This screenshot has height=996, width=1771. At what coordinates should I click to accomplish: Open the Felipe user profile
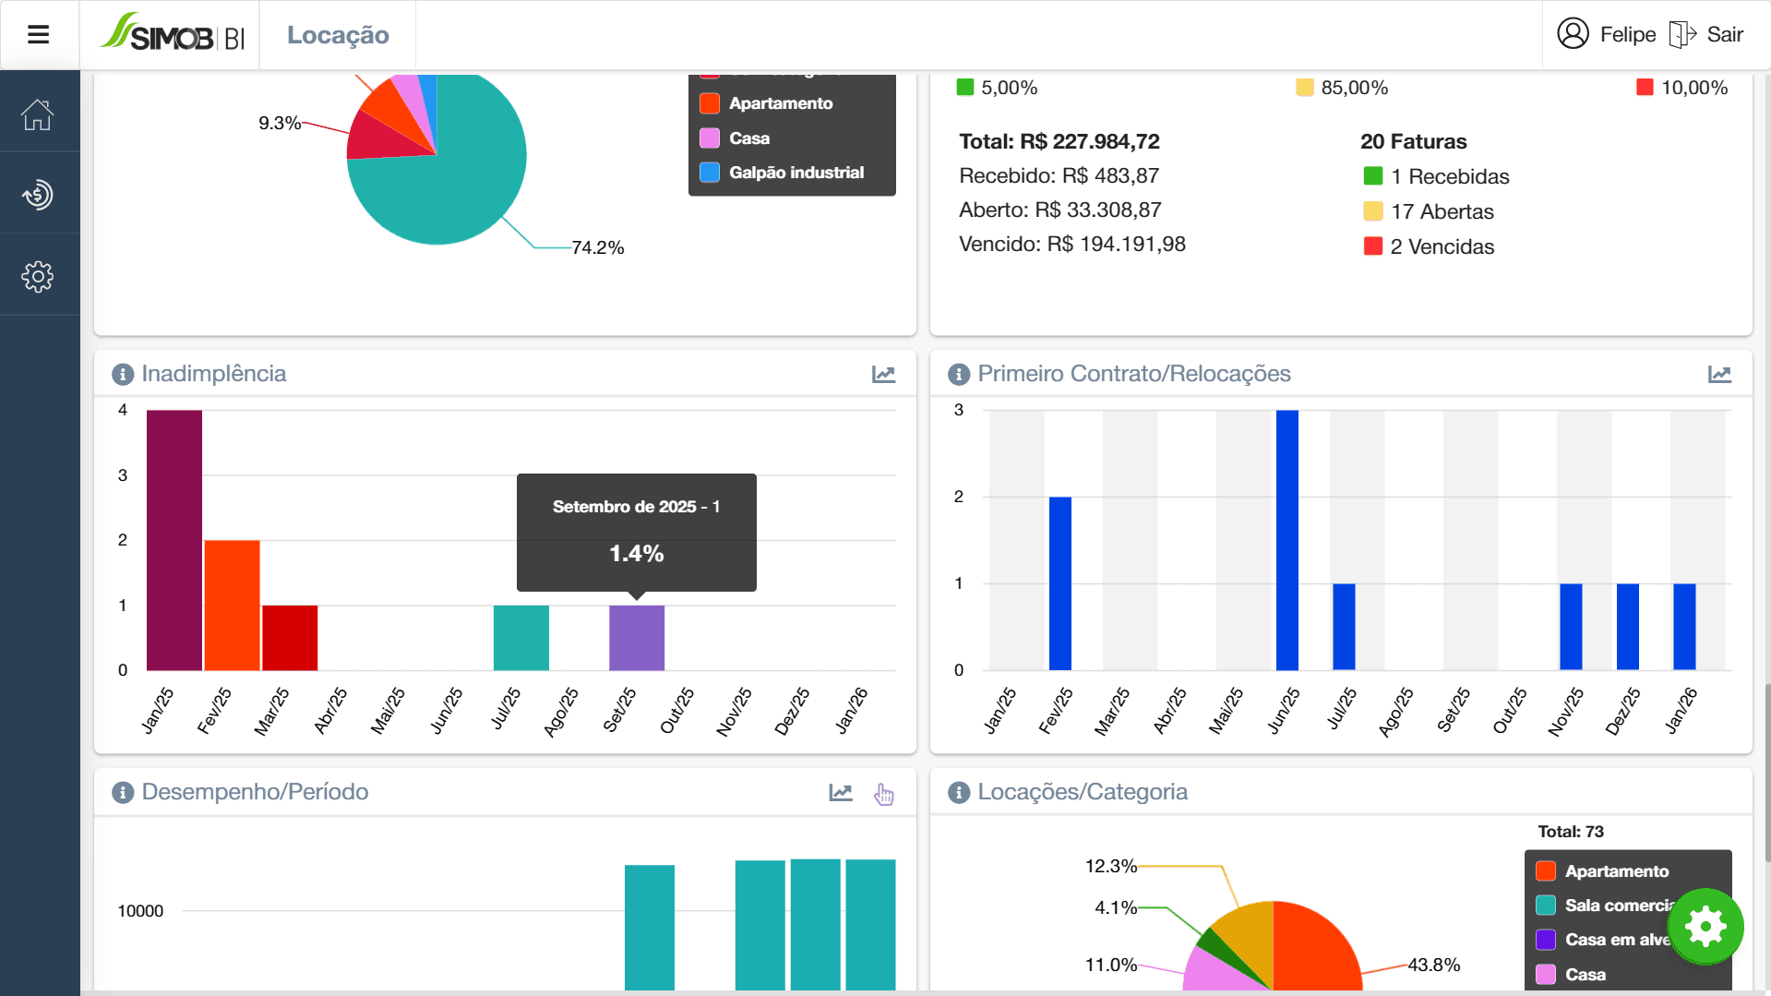1607,35
